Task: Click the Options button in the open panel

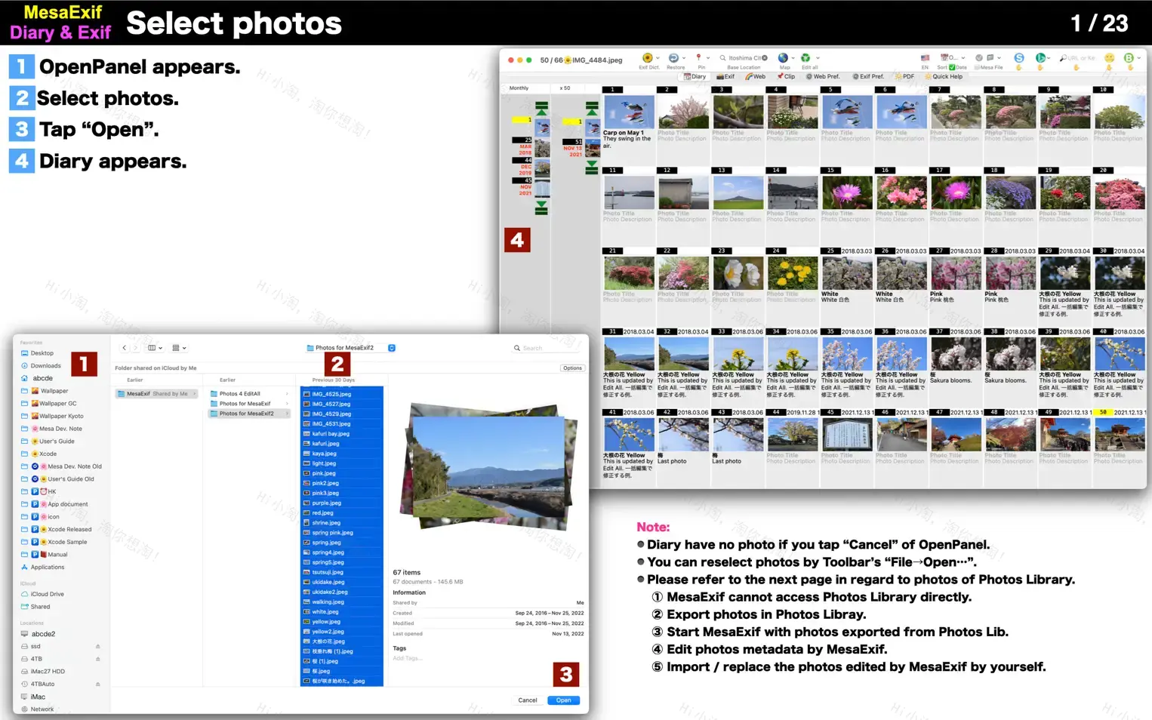Action: click(572, 368)
